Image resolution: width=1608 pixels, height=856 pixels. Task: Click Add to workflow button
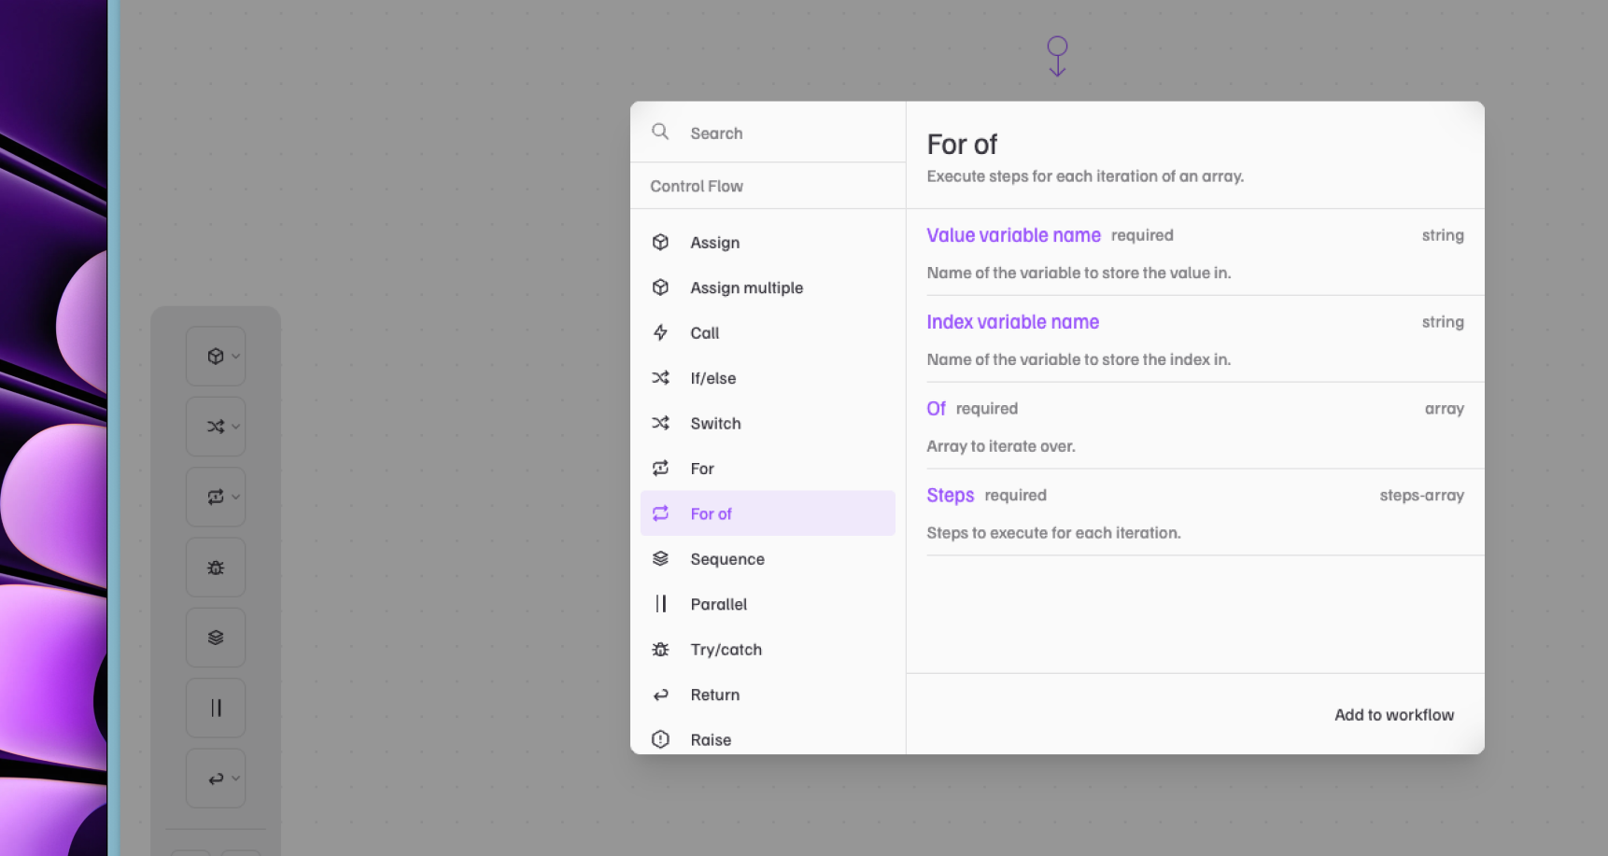pos(1393,715)
